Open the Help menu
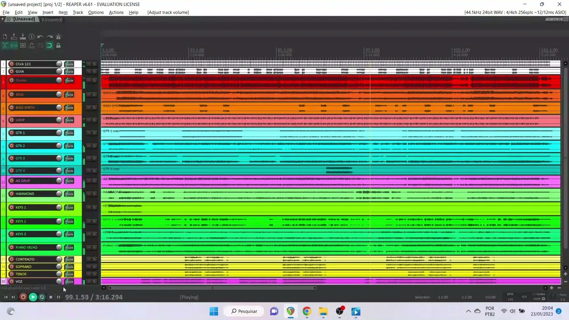Viewport: 569px width, 320px height. pyautogui.click(x=133, y=12)
